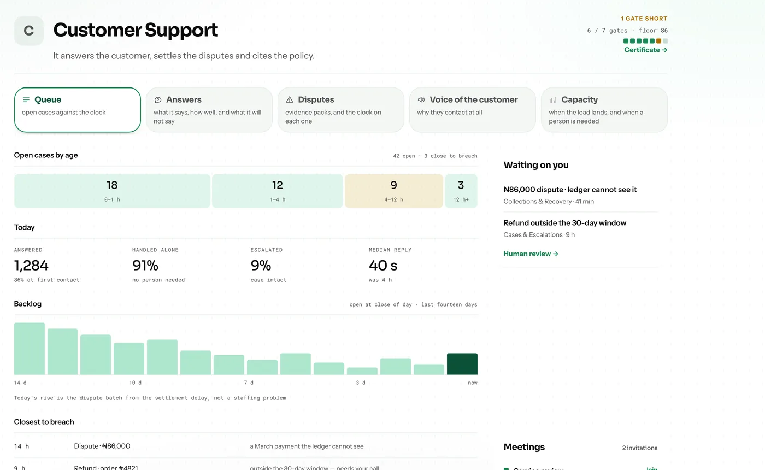
Task: Click the "6 / 7 gates · floor 86" text
Action: point(627,31)
